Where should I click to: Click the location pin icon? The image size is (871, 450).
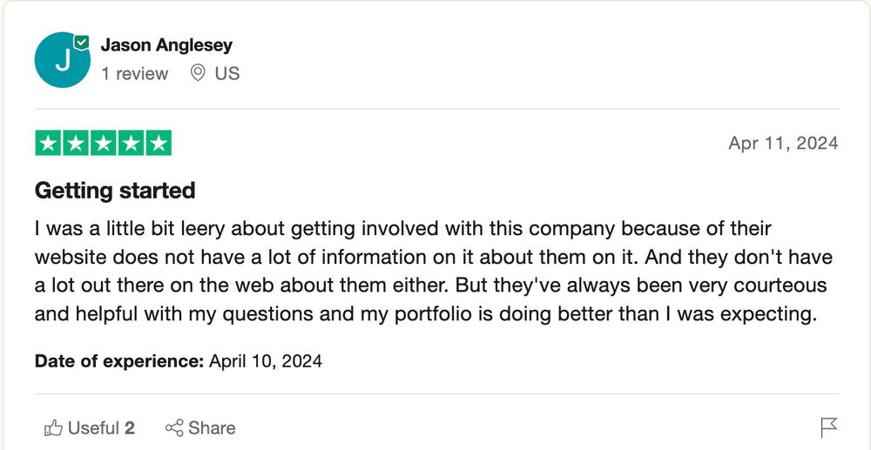[198, 74]
